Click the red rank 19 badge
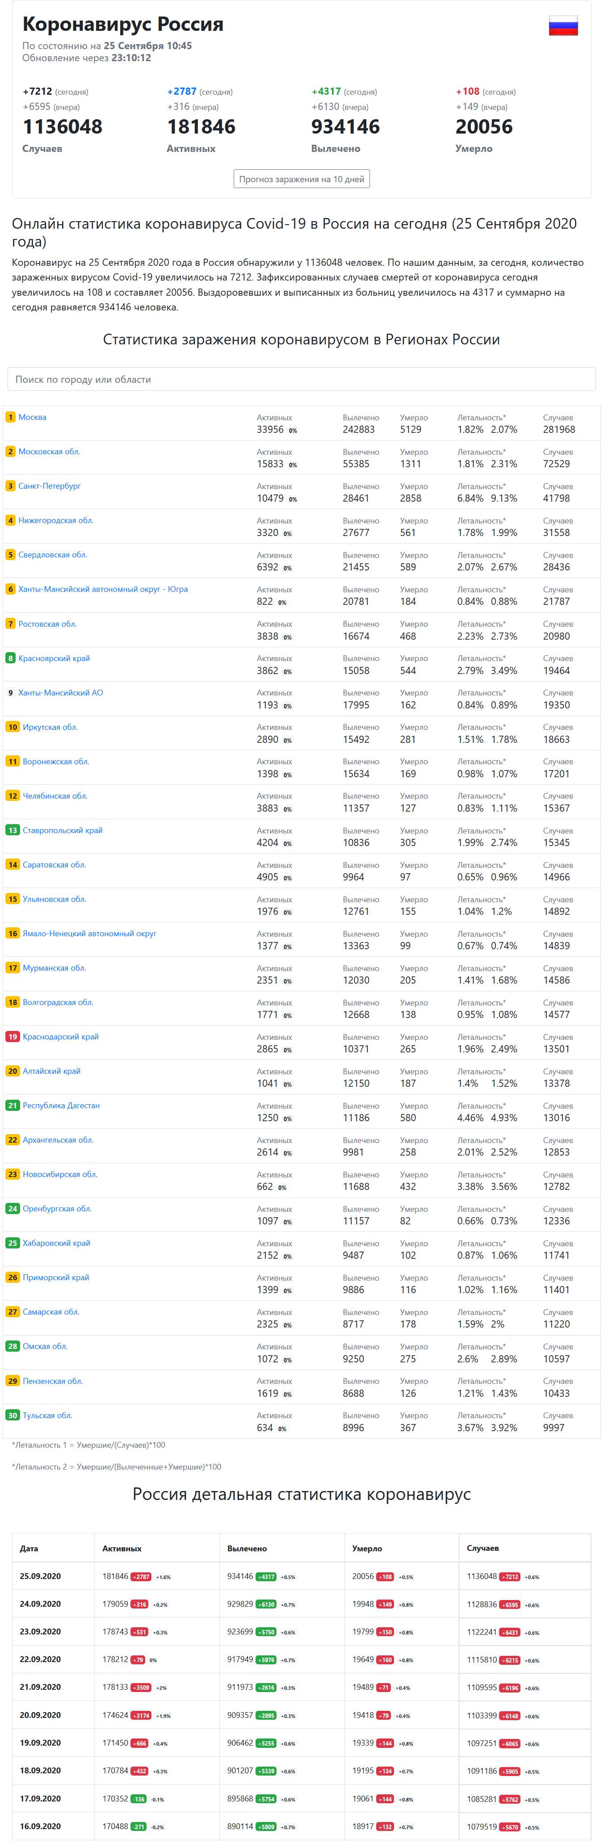Viewport: 604px width, 1843px height. pos(12,1037)
